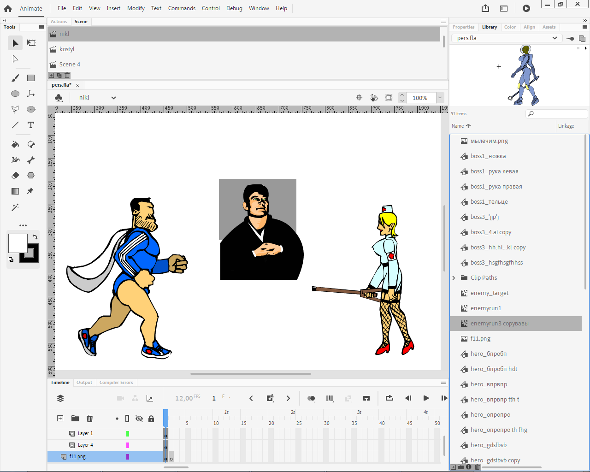Screen dimensions: 590x472
Task: Toggle show/hide all layers eye icon
Action: pyautogui.click(x=139, y=419)
